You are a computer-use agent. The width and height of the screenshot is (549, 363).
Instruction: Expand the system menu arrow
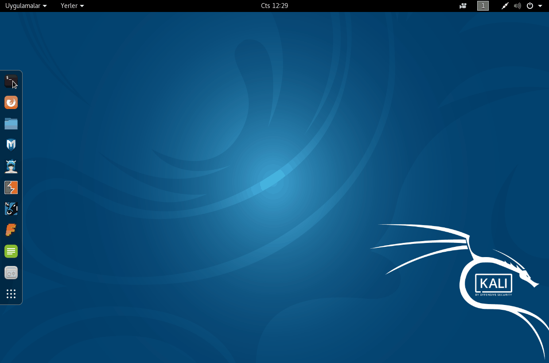[540, 6]
